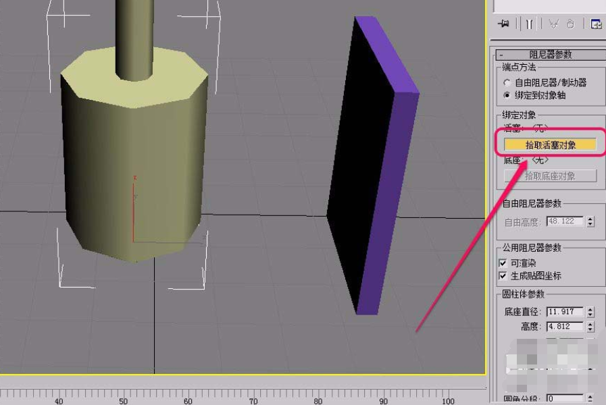Click frame 70 on the timeline ruler
This screenshot has width=606, height=405.
[253, 394]
